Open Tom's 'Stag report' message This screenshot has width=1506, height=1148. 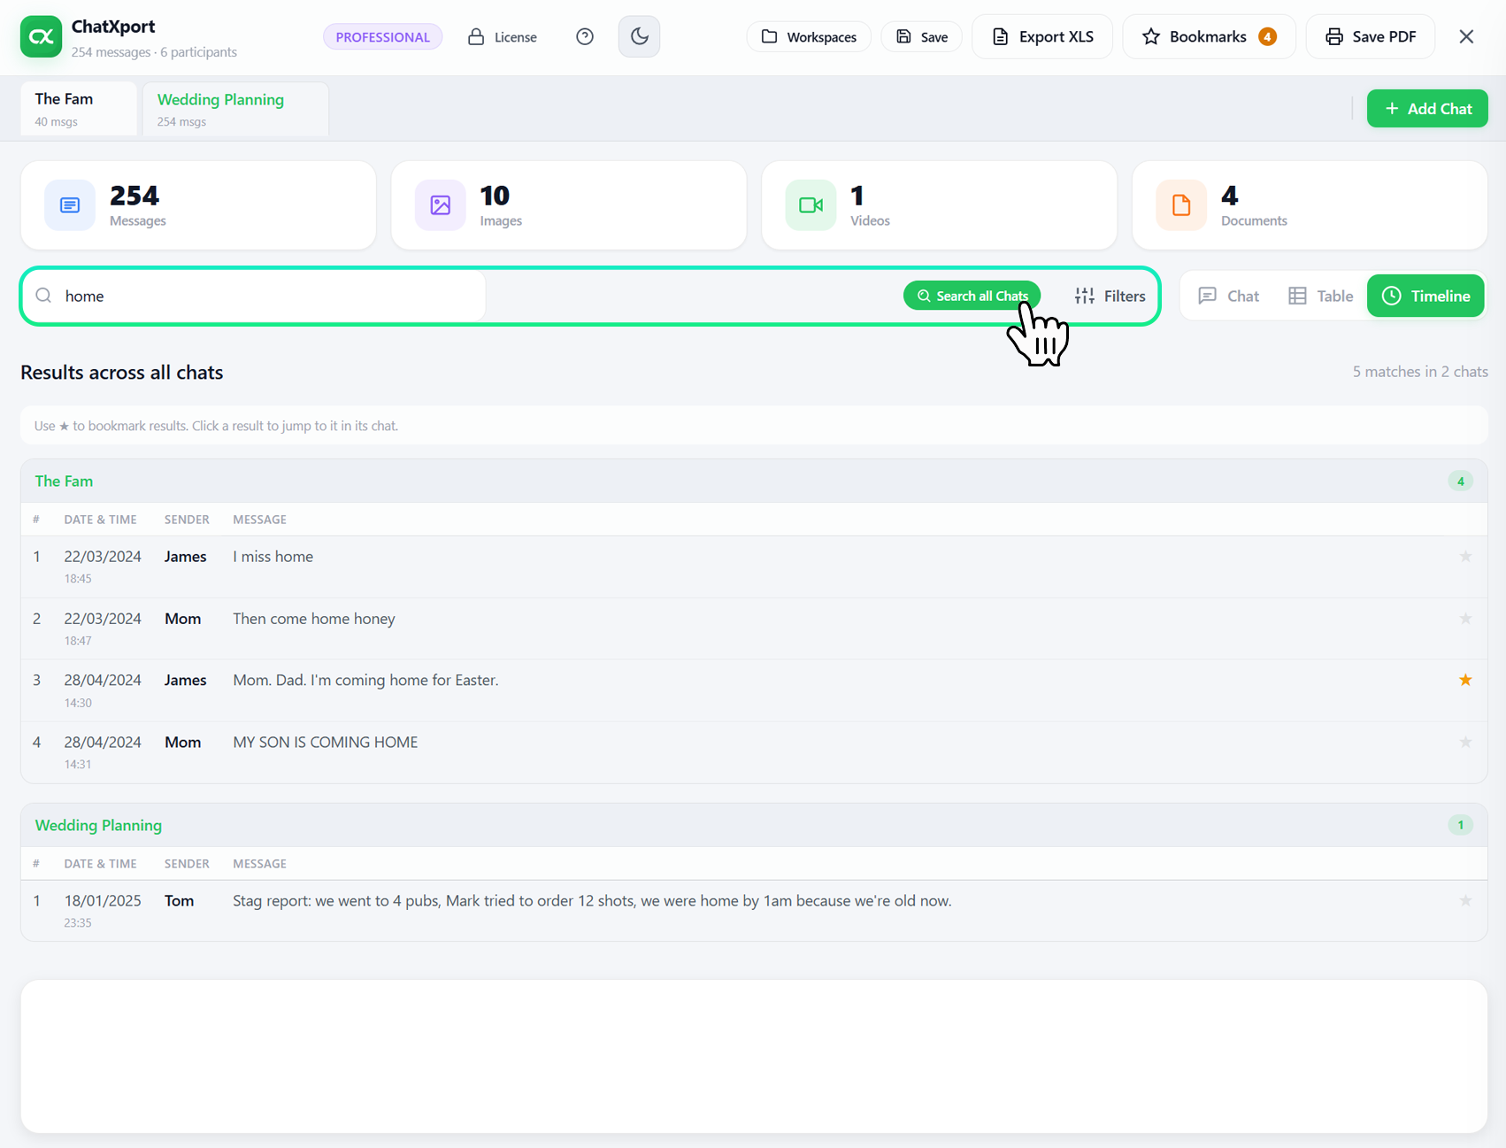[754, 910]
